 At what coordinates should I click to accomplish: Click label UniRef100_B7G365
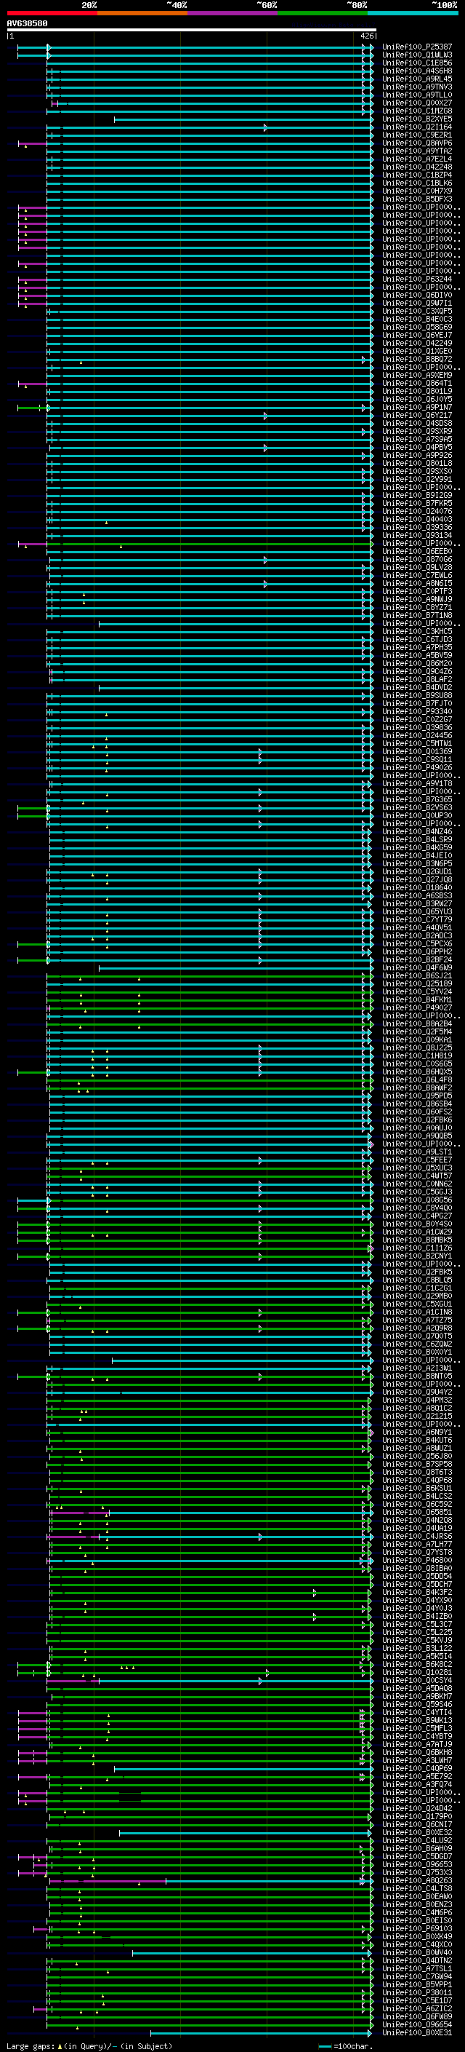tap(416, 799)
